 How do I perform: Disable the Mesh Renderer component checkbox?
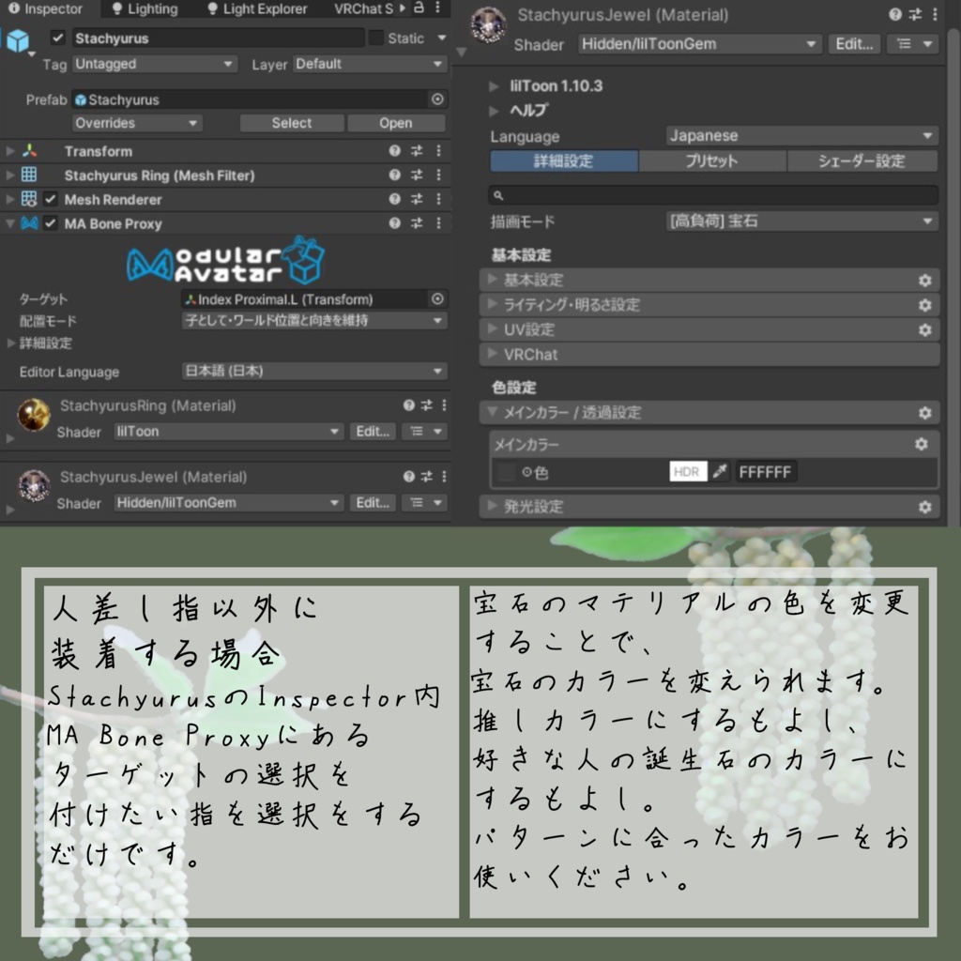[x=51, y=199]
